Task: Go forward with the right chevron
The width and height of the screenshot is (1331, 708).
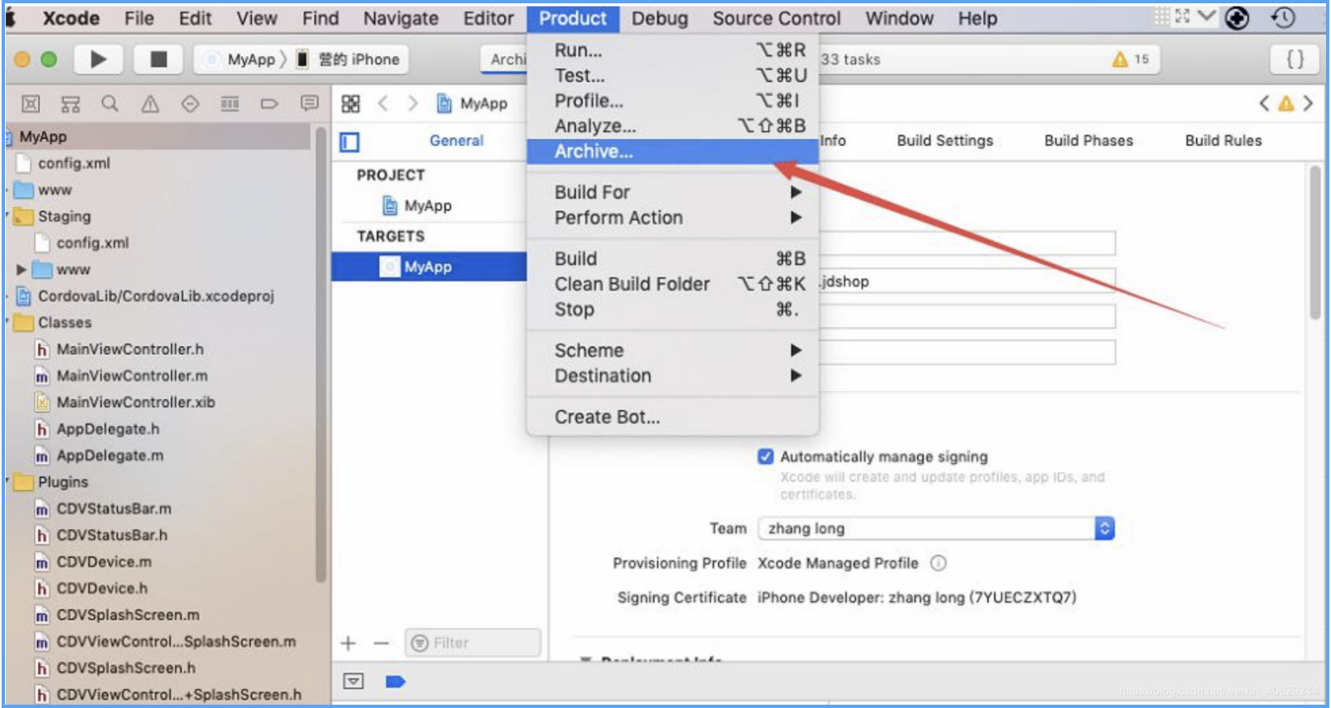Action: 412,103
